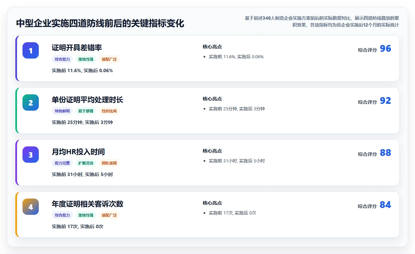Click the score value 84
Image resolution: width=415 pixels, height=254 pixels.
click(385, 205)
